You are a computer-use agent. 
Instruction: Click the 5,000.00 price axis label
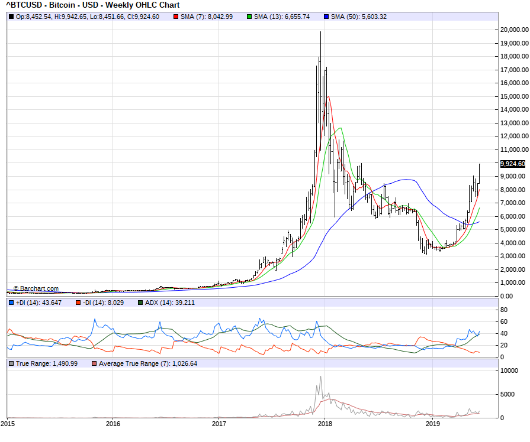[x=513, y=230]
